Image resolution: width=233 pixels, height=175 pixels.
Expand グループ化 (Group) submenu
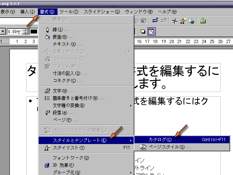(x=86, y=172)
